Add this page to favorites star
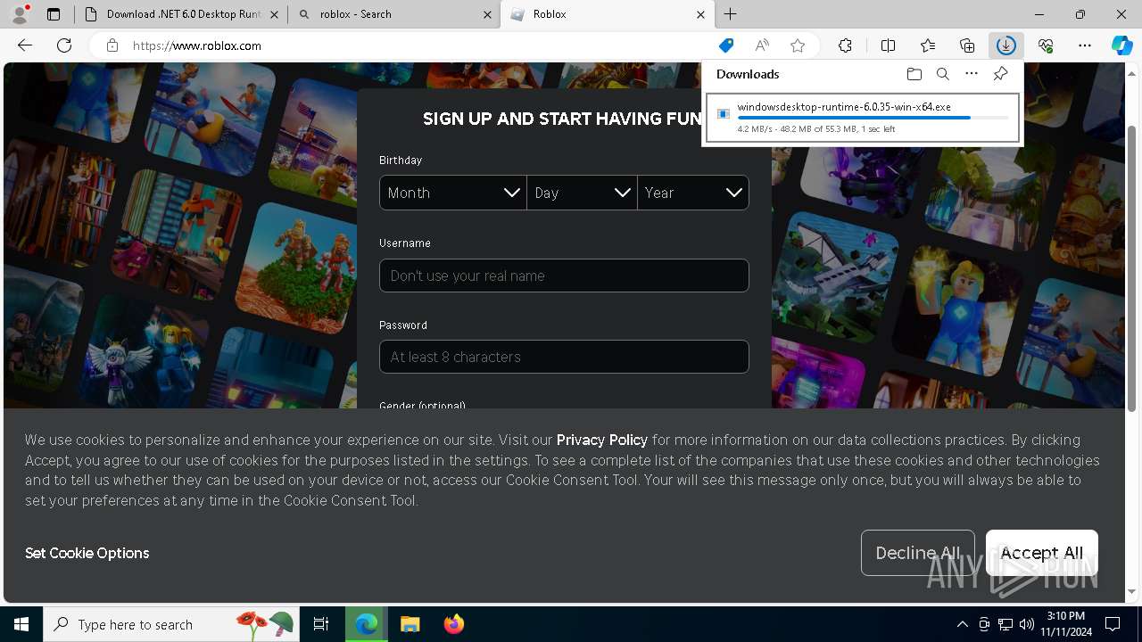The height and width of the screenshot is (642, 1142). (798, 45)
